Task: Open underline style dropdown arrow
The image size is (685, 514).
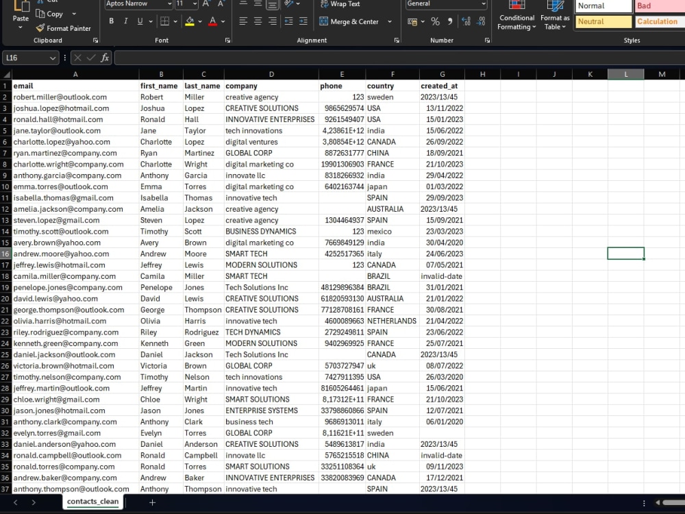Action: (x=151, y=21)
